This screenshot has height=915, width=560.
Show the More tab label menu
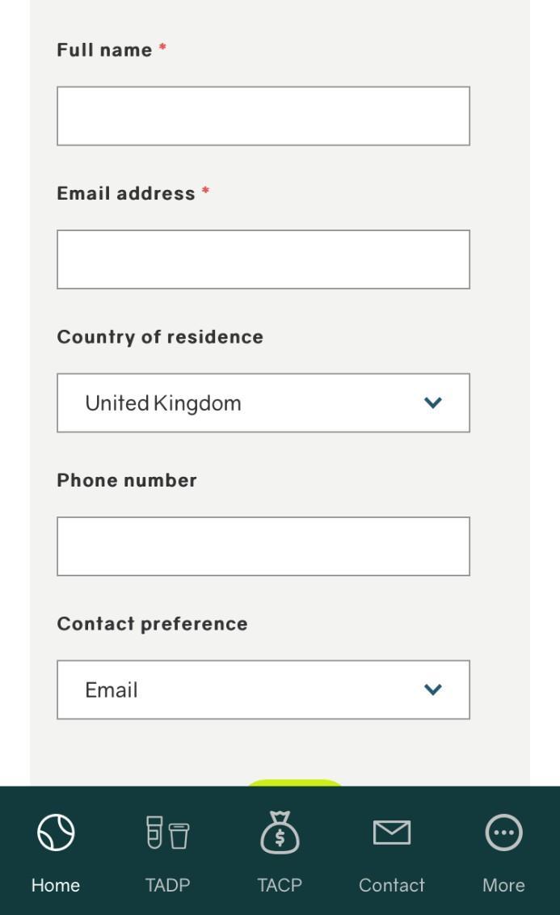(x=503, y=885)
